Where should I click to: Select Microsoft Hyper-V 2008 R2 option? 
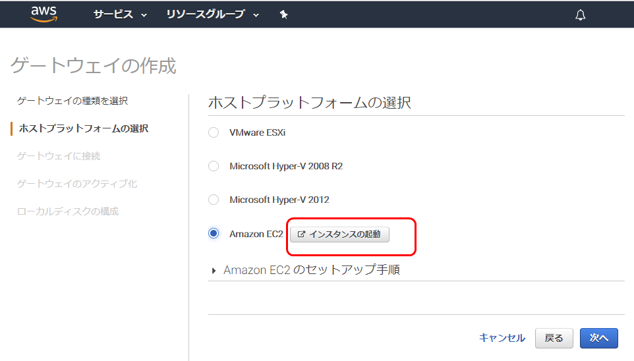[214, 166]
